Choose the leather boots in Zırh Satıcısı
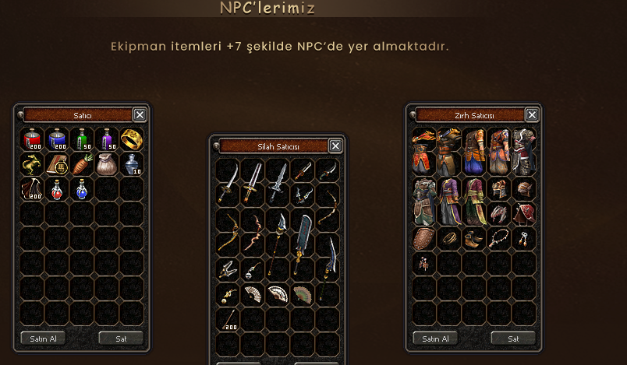 coord(474,239)
